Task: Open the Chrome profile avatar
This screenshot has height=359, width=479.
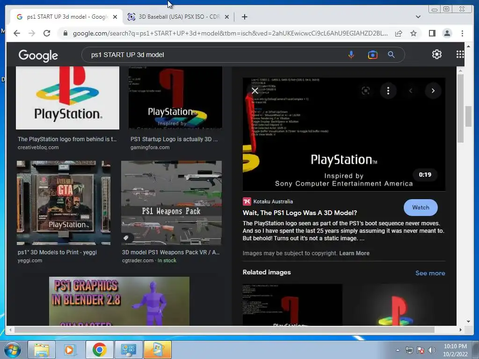Action: 447,33
